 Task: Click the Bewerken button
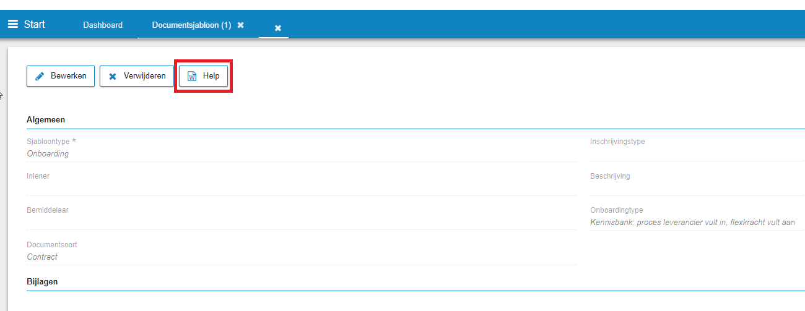tap(61, 76)
